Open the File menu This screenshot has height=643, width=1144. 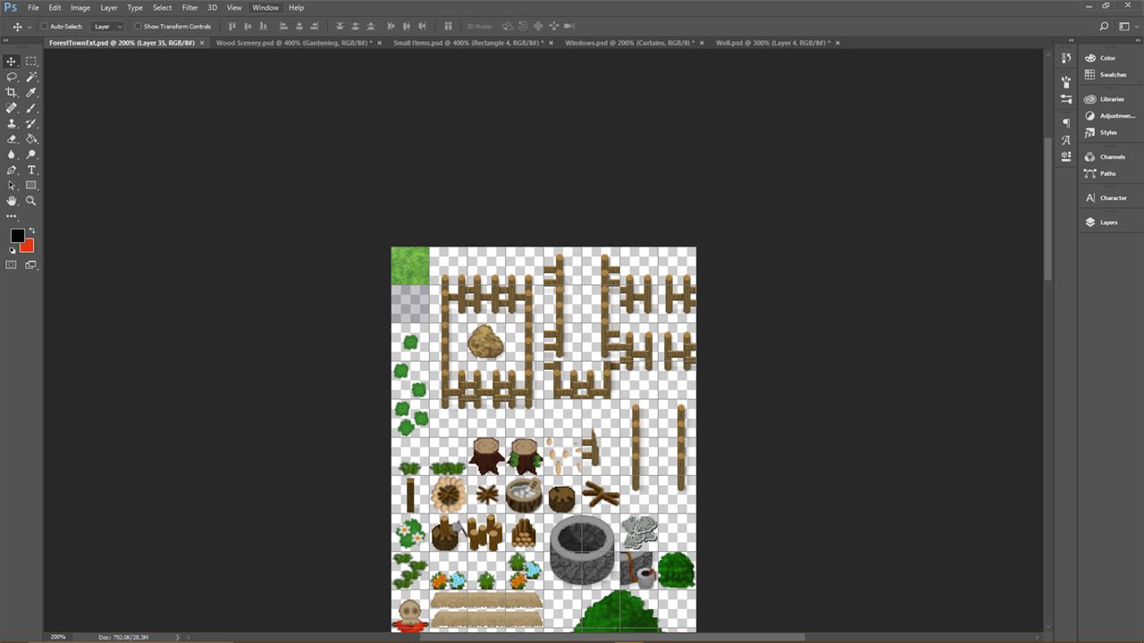point(33,7)
